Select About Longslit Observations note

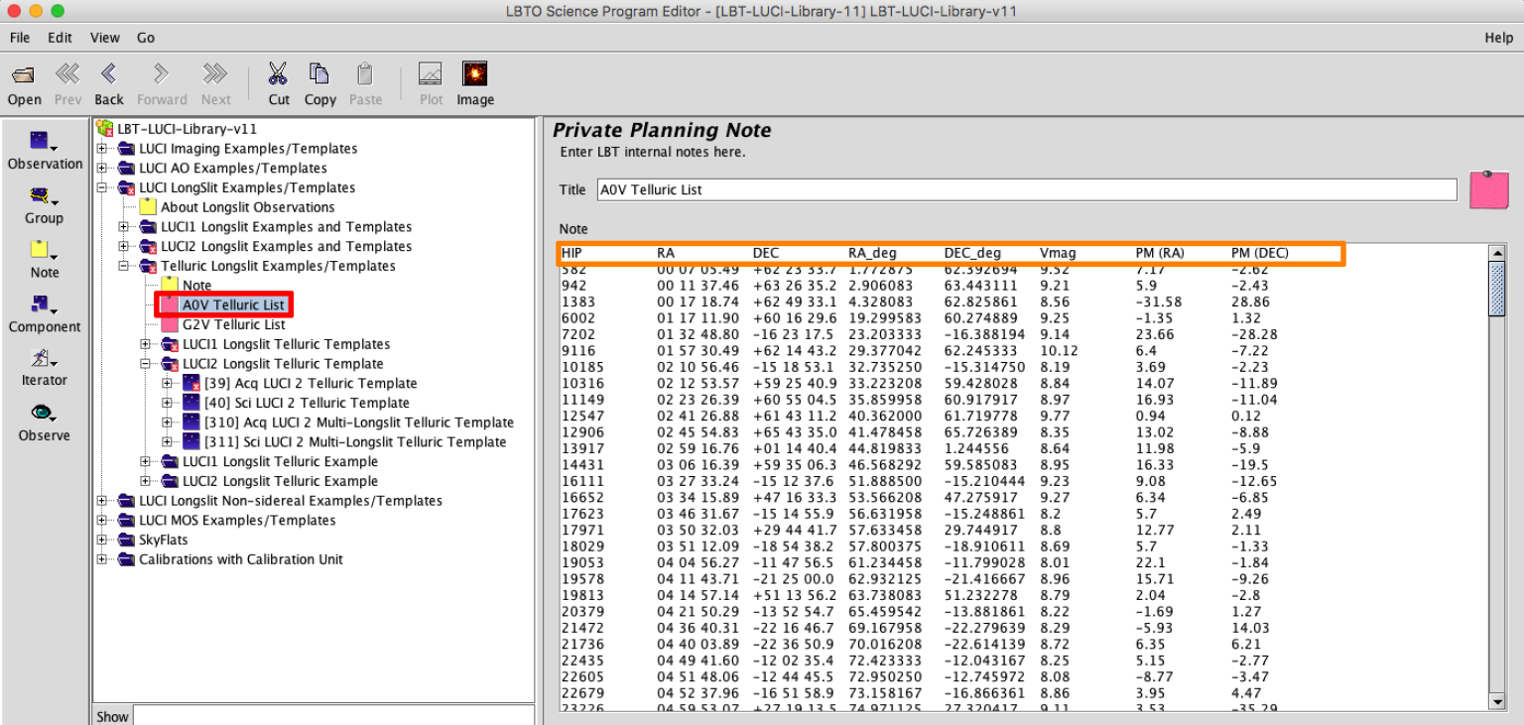pos(247,207)
